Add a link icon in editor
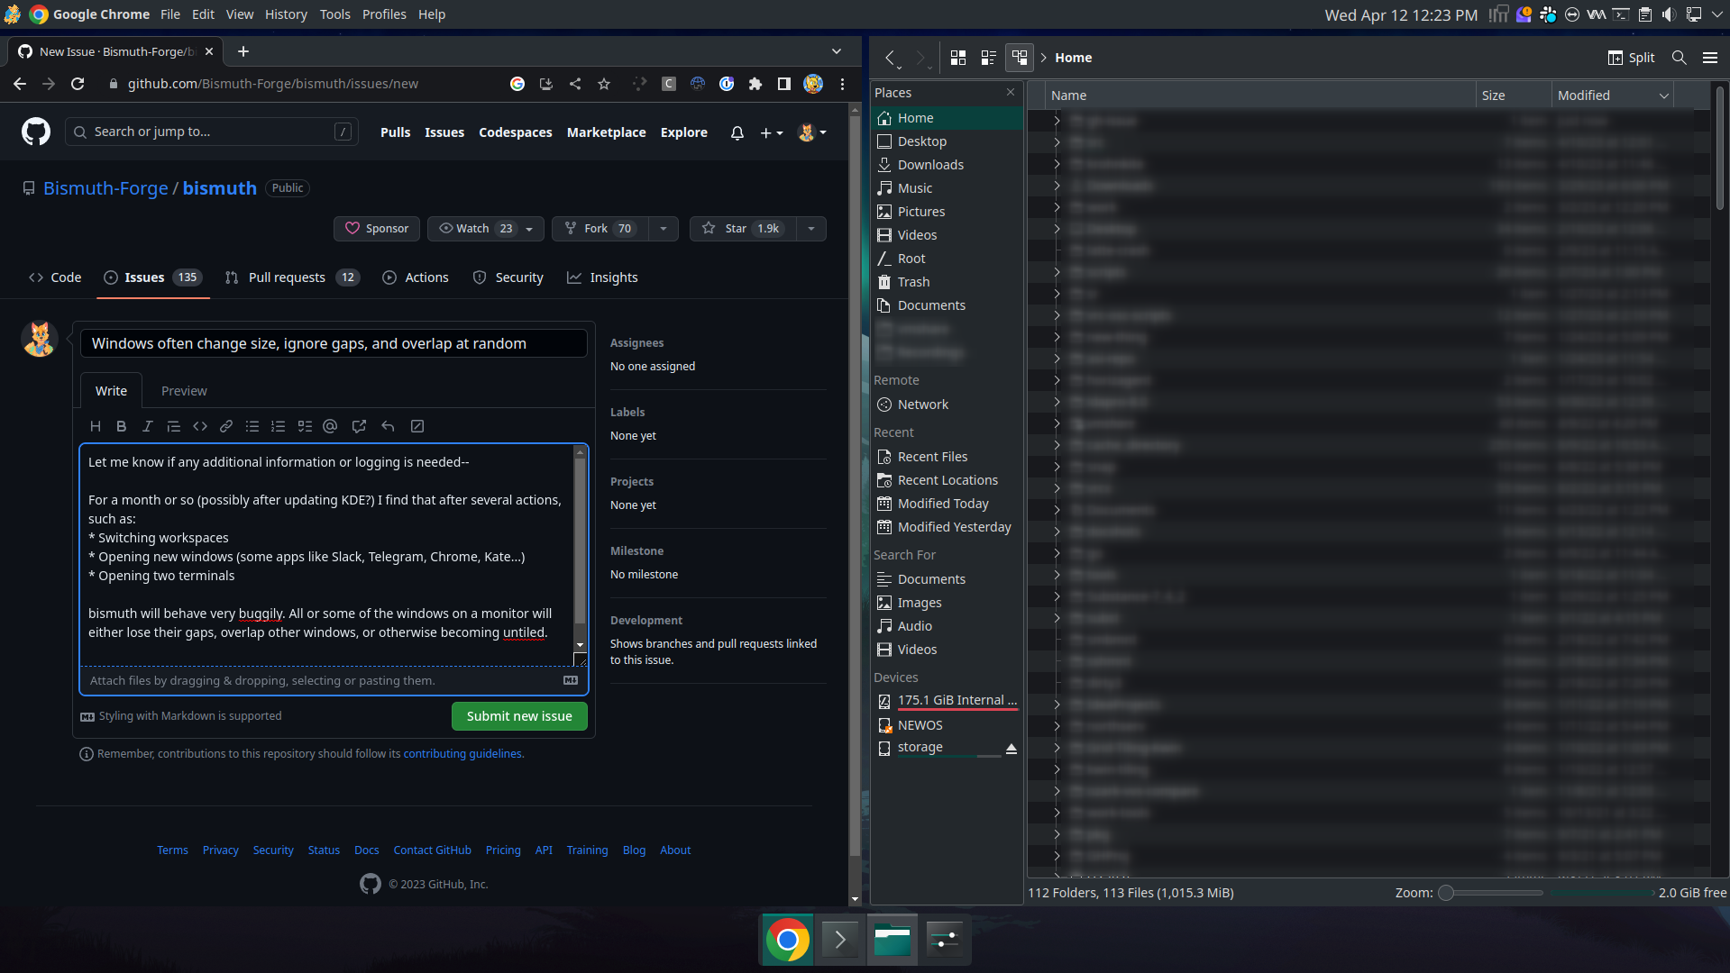 (x=226, y=426)
